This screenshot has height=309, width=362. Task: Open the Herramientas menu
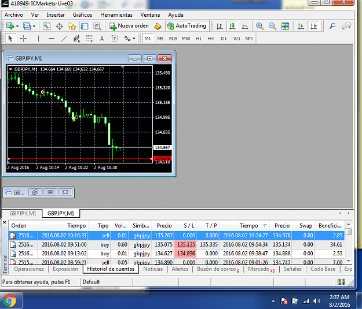tap(116, 15)
